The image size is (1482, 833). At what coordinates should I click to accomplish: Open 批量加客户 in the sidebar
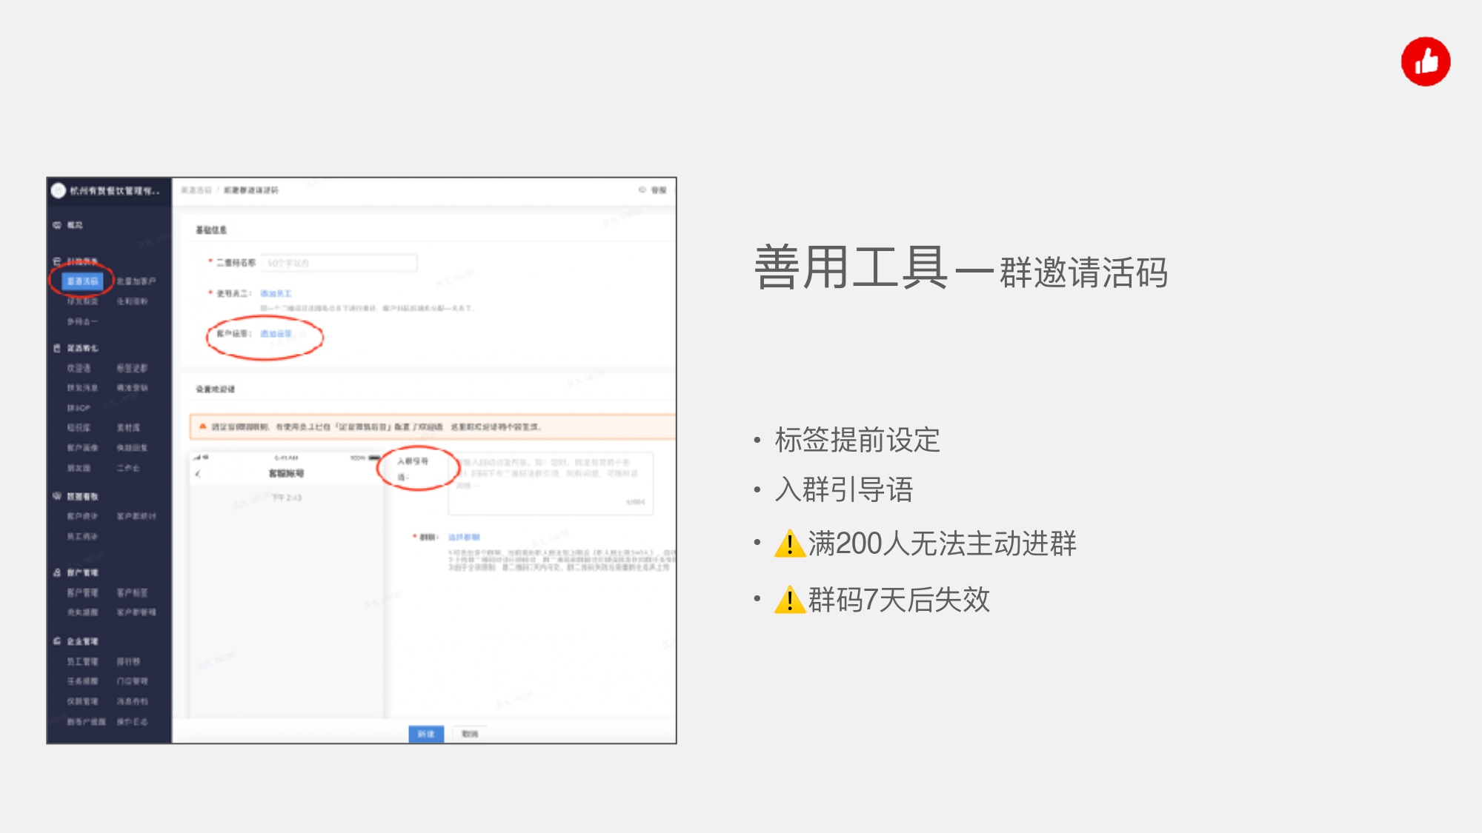[x=136, y=281]
